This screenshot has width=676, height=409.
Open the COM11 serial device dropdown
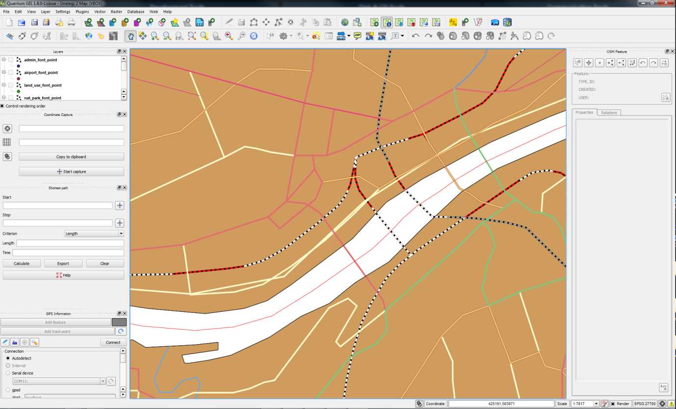(103, 381)
